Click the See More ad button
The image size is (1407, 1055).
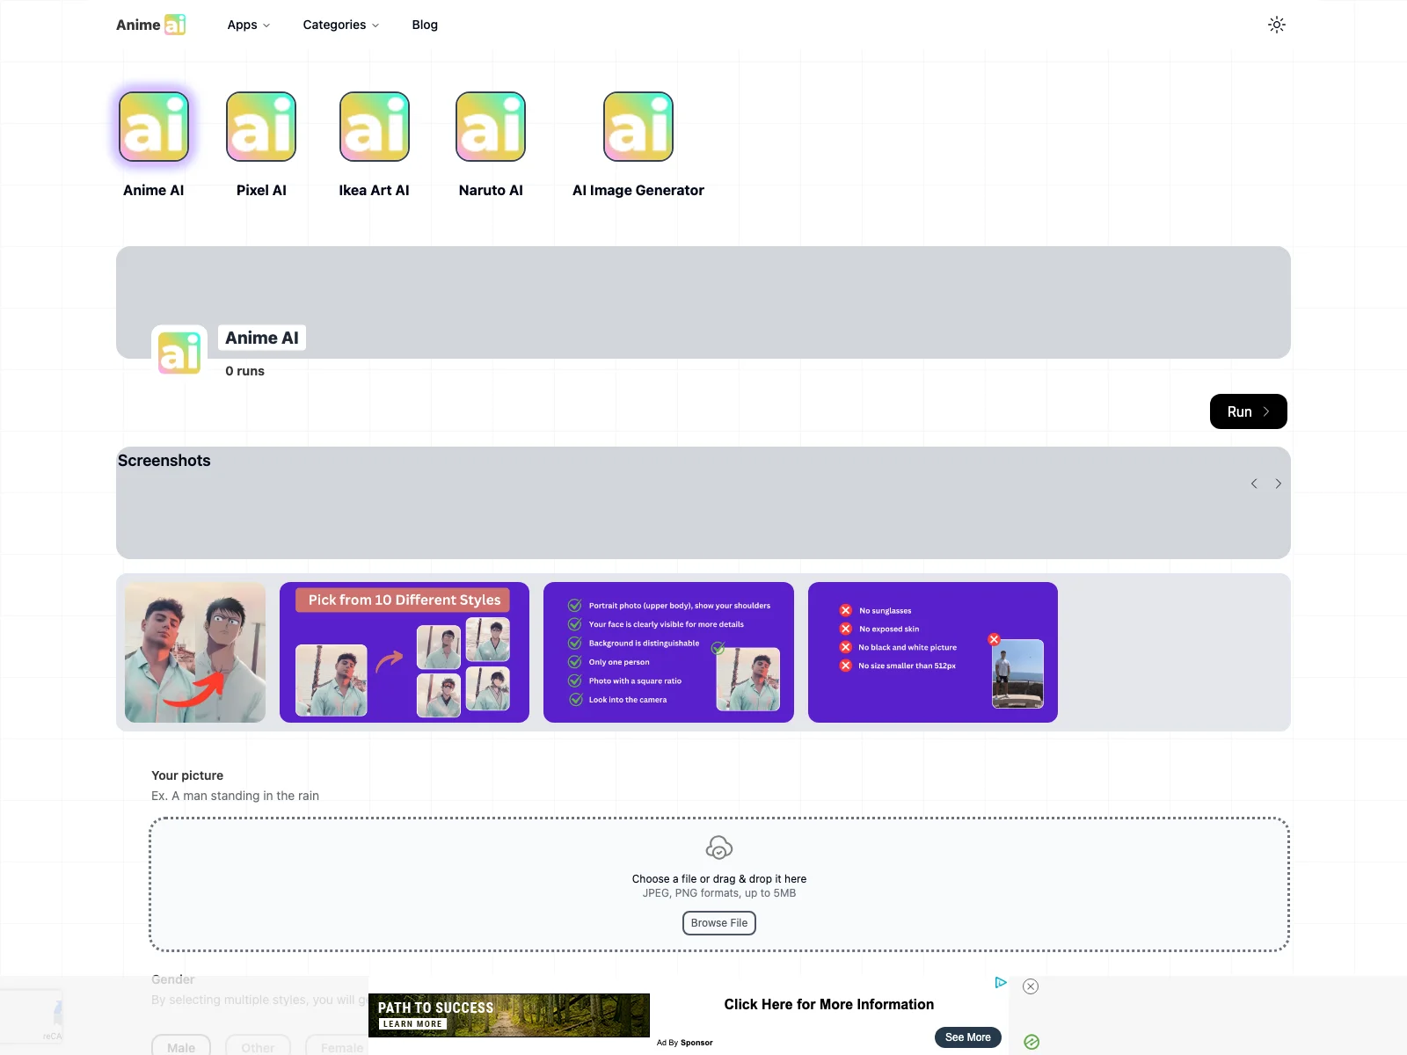(x=968, y=1037)
